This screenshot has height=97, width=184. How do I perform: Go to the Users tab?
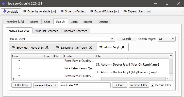coord(74,22)
